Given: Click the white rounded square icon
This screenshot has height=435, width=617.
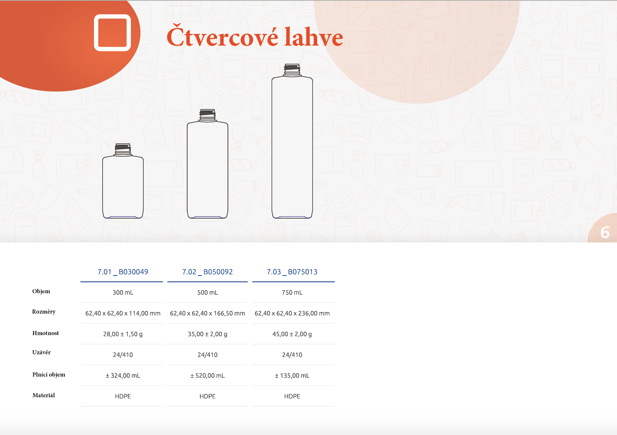Looking at the screenshot, I should pos(112,33).
